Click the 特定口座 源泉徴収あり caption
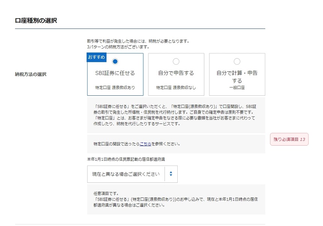Viewport: 323px width, 226px height. coord(115,87)
